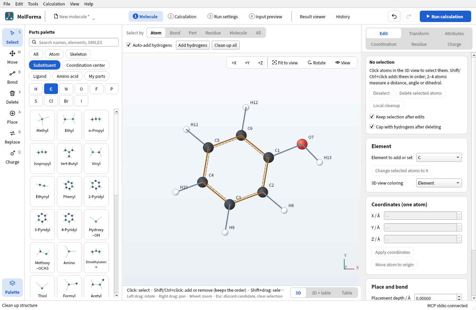The width and height of the screenshot is (476, 310).
Task: Click the Z coordinate stepper
Action: pyautogui.click(x=459, y=239)
